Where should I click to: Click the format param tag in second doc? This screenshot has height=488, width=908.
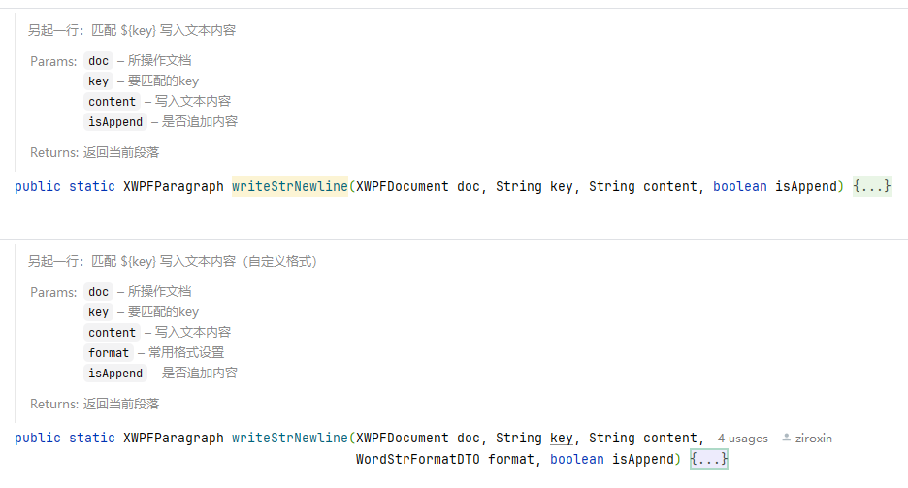pos(109,352)
